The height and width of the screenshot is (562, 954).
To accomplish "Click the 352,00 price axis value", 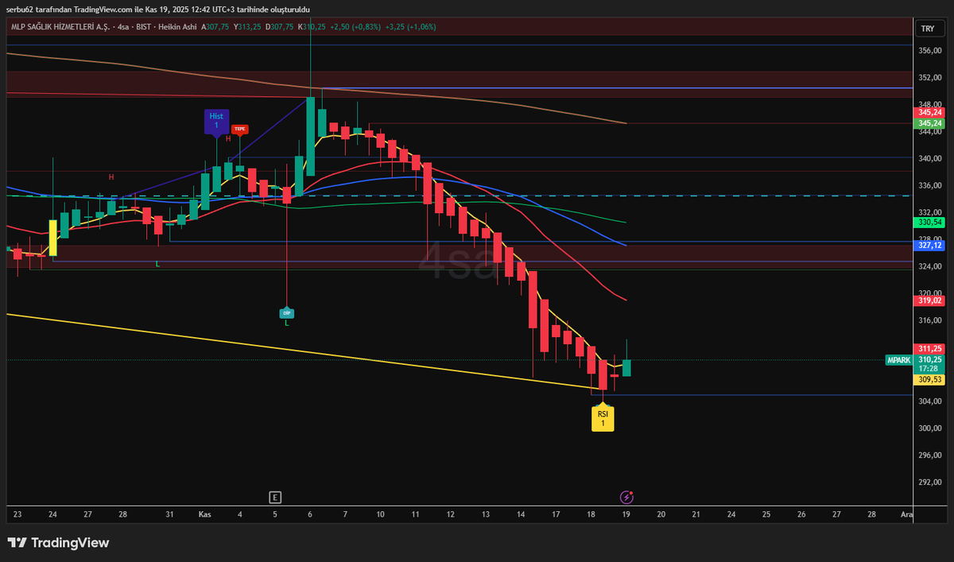I will tap(930, 77).
